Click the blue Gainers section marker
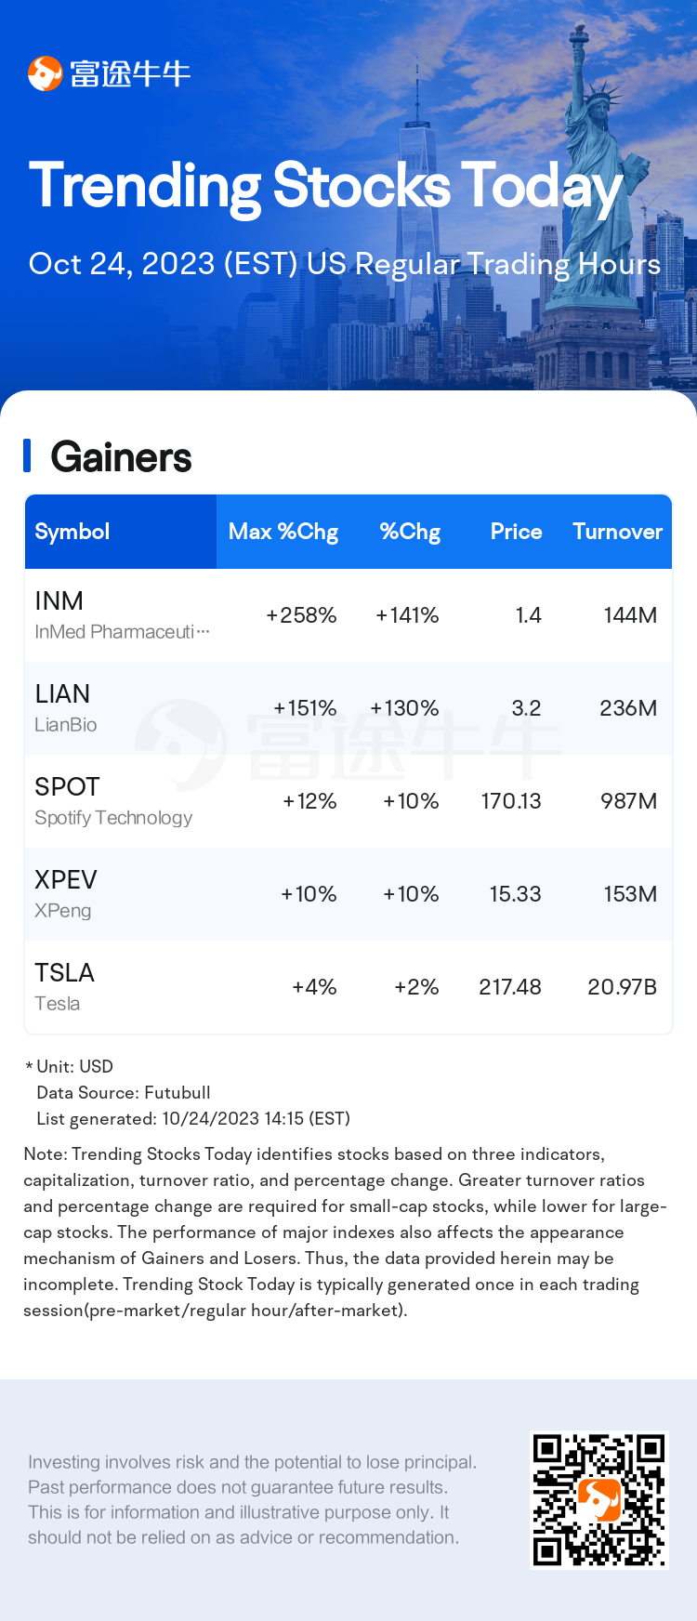 pyautogui.click(x=27, y=455)
